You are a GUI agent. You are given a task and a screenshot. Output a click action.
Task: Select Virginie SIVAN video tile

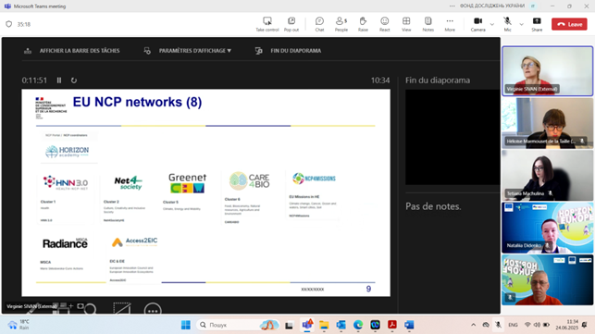(547, 71)
